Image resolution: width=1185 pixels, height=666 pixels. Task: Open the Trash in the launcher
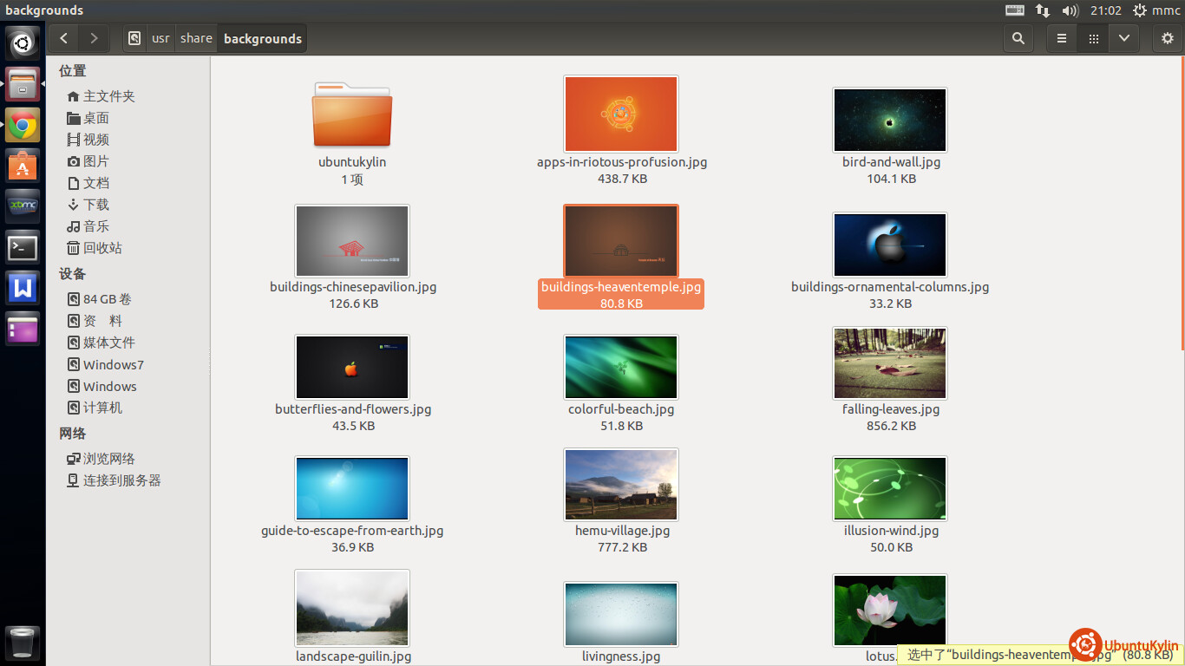pos(23,643)
